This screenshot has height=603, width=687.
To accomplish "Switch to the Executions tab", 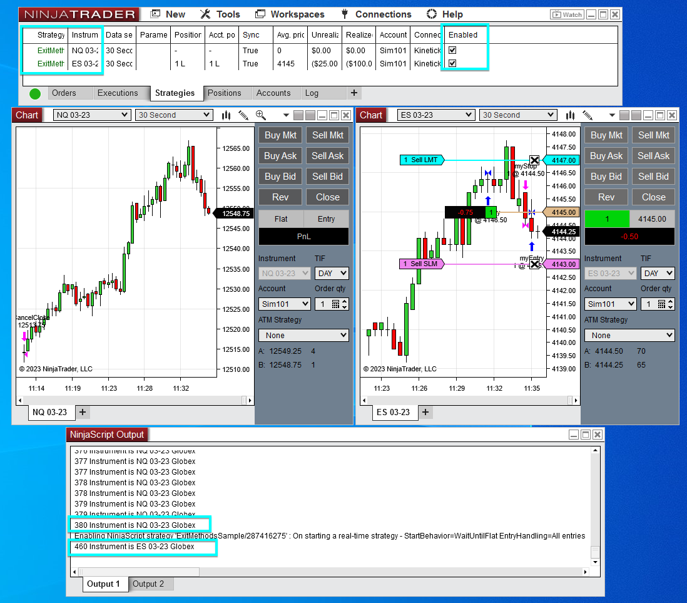I will click(118, 93).
